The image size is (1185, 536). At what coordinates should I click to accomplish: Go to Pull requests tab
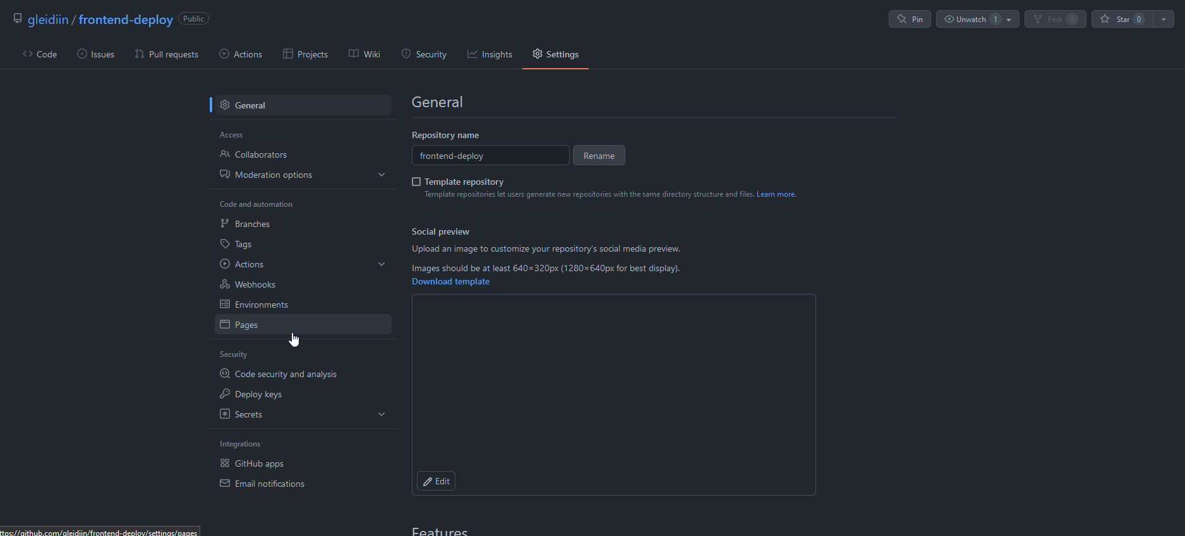[x=167, y=54]
